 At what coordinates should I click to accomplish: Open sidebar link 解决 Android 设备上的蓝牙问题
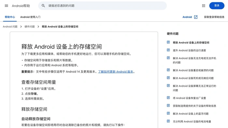(x=191, y=114)
